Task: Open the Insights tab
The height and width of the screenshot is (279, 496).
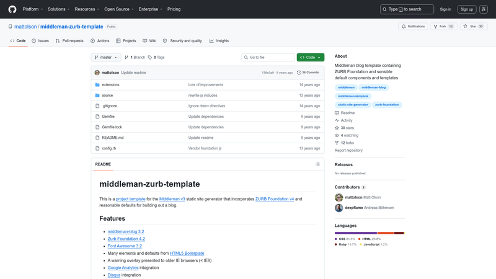Action: pos(219,41)
